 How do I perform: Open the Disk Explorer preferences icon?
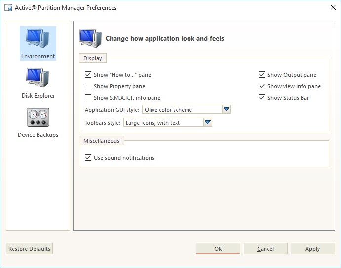pyautogui.click(x=38, y=77)
